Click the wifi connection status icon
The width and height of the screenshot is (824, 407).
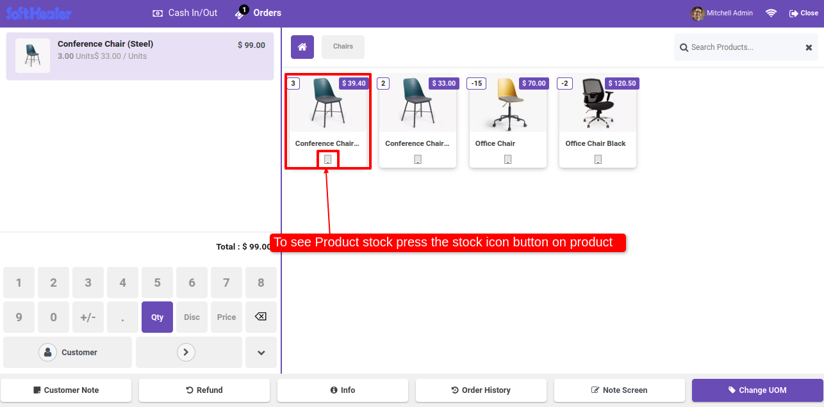tap(771, 13)
